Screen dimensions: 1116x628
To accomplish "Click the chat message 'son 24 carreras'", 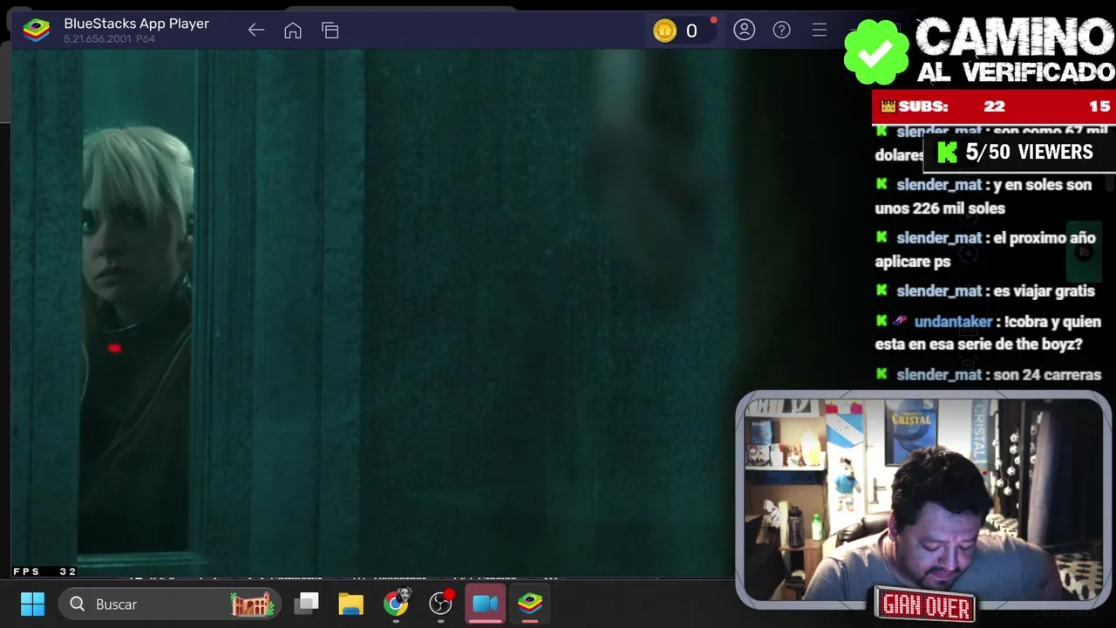I will (1047, 375).
